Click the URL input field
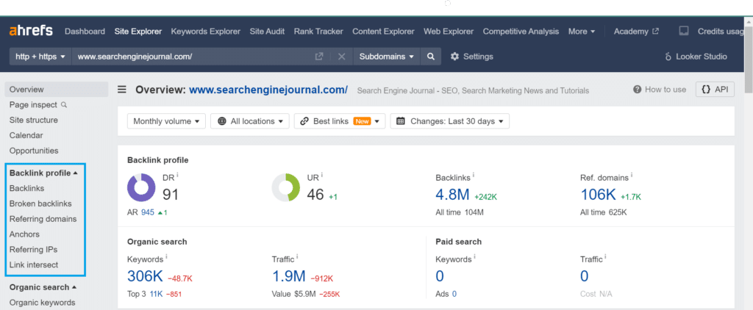Viewport: 753px width, 310px height. point(192,56)
